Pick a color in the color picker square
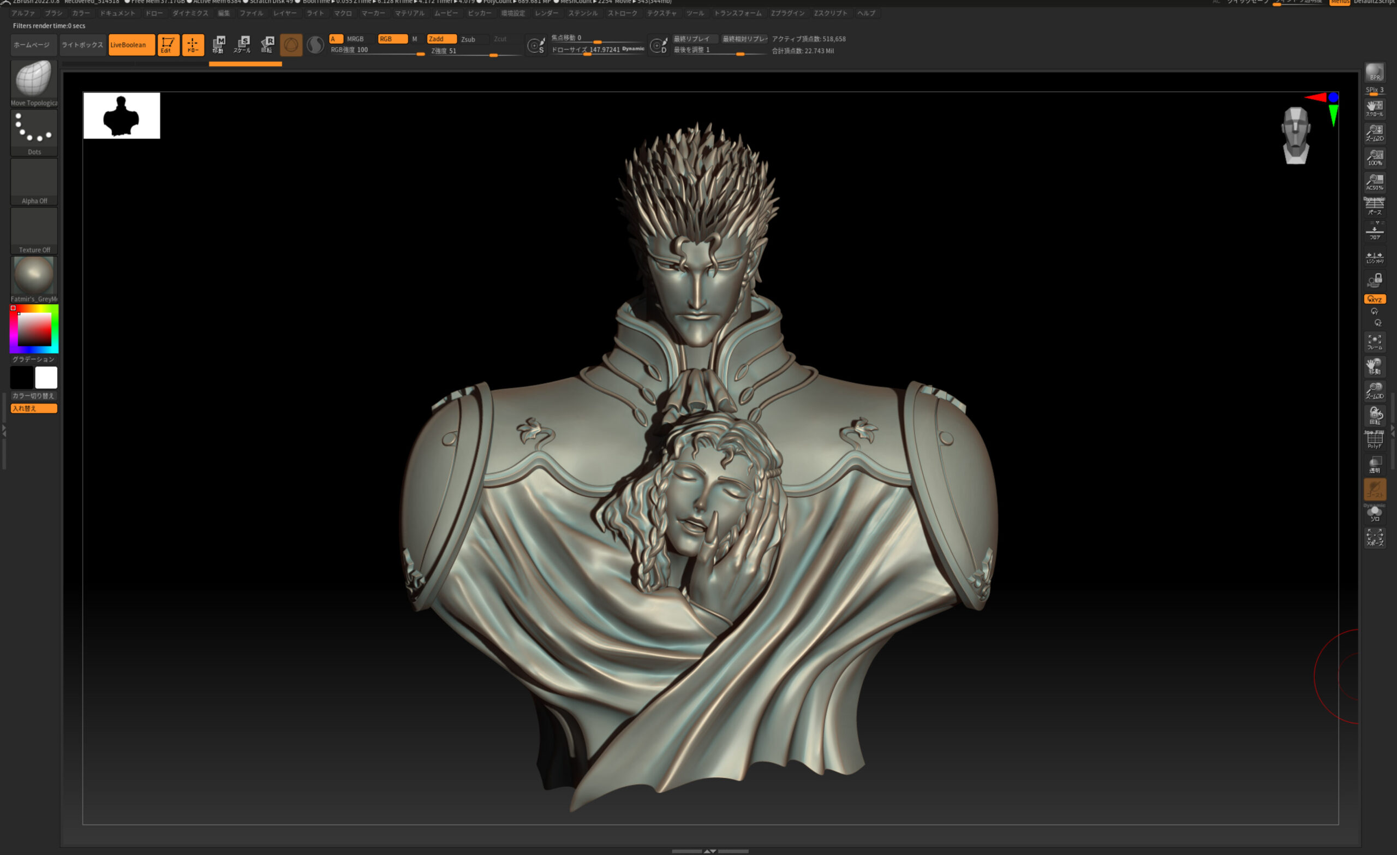The height and width of the screenshot is (855, 1397). 34,329
